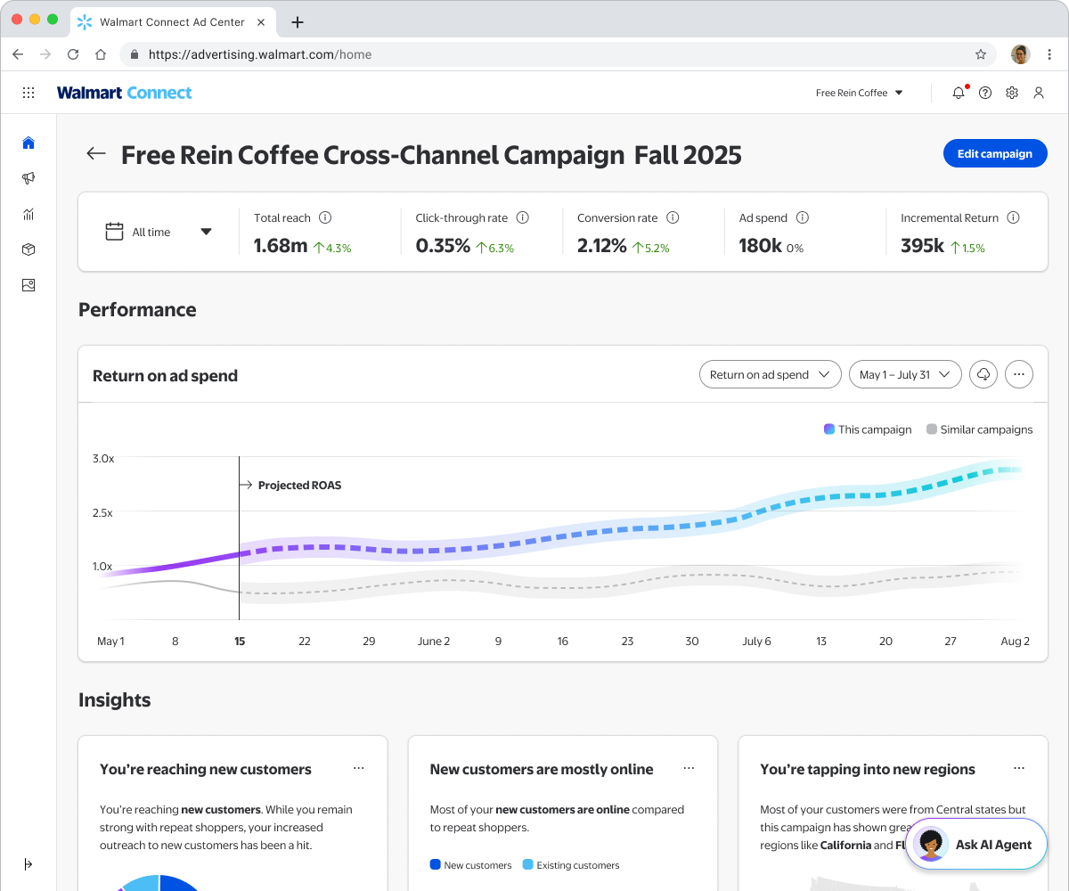Click New customers legend swatch

pyautogui.click(x=436, y=864)
